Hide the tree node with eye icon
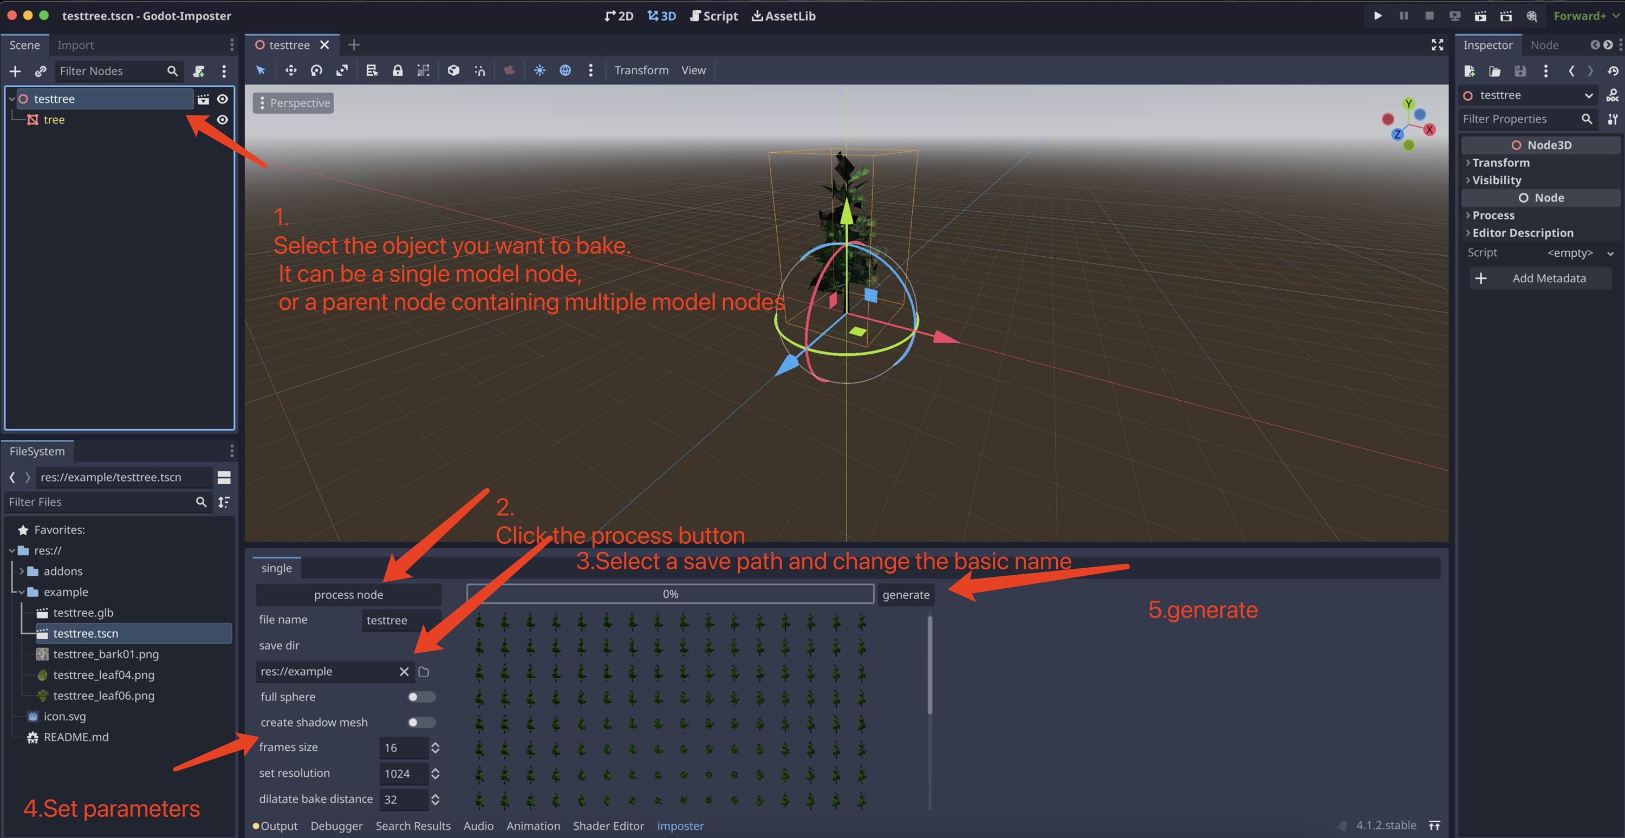1625x838 pixels. (222, 120)
